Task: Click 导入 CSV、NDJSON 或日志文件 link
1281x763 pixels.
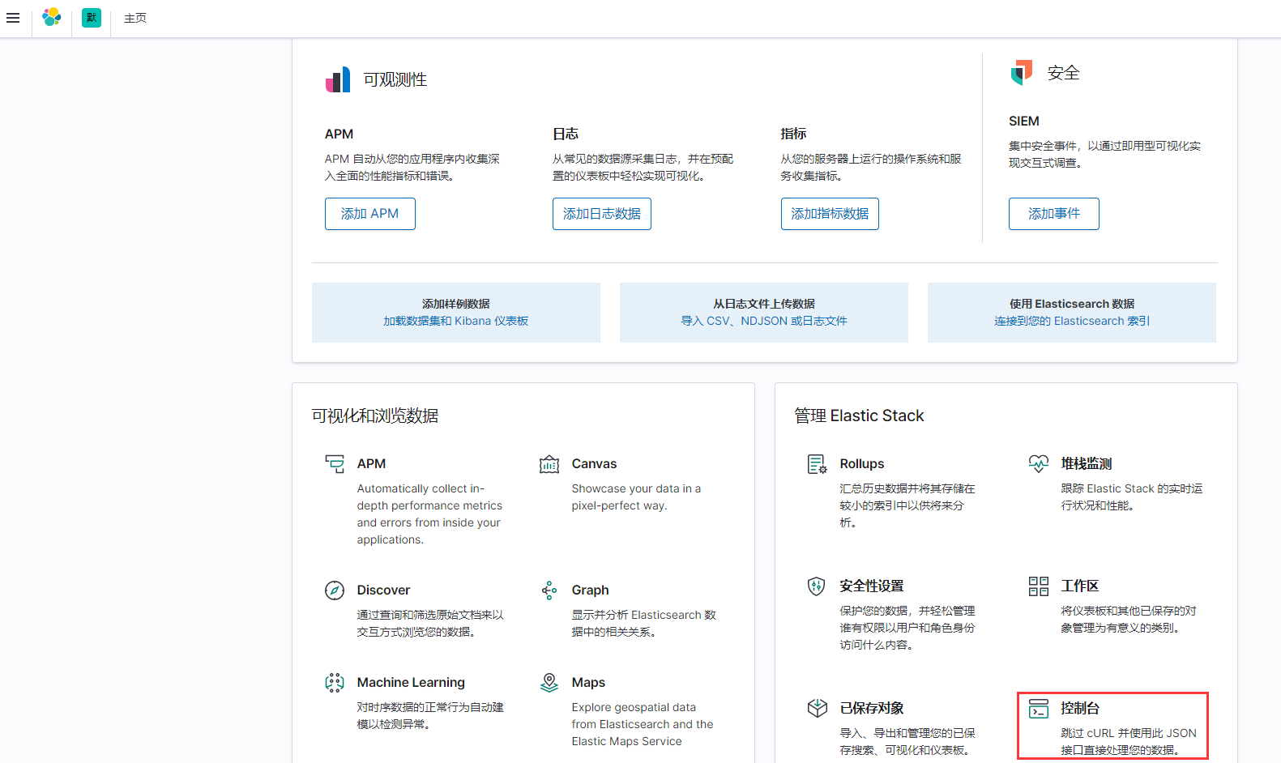Action: (764, 321)
